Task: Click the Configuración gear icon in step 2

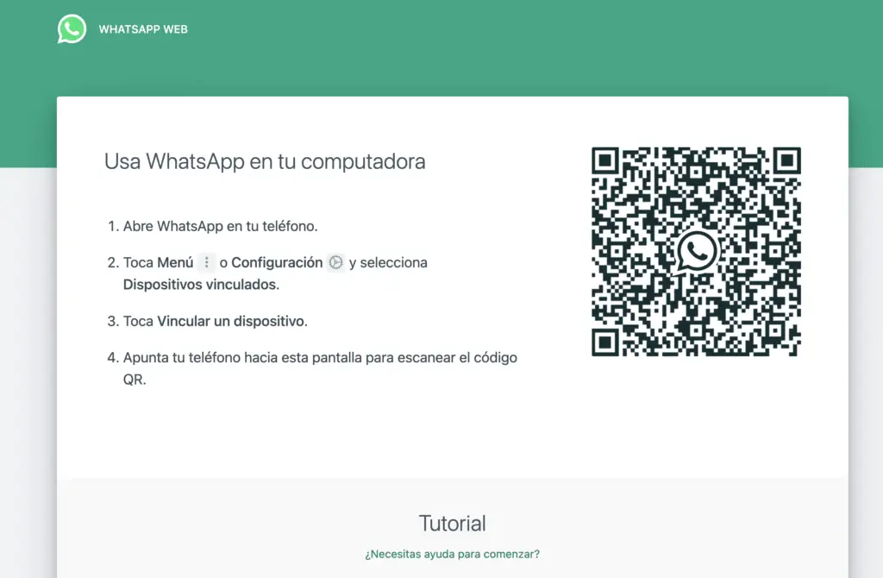Action: 335,262
